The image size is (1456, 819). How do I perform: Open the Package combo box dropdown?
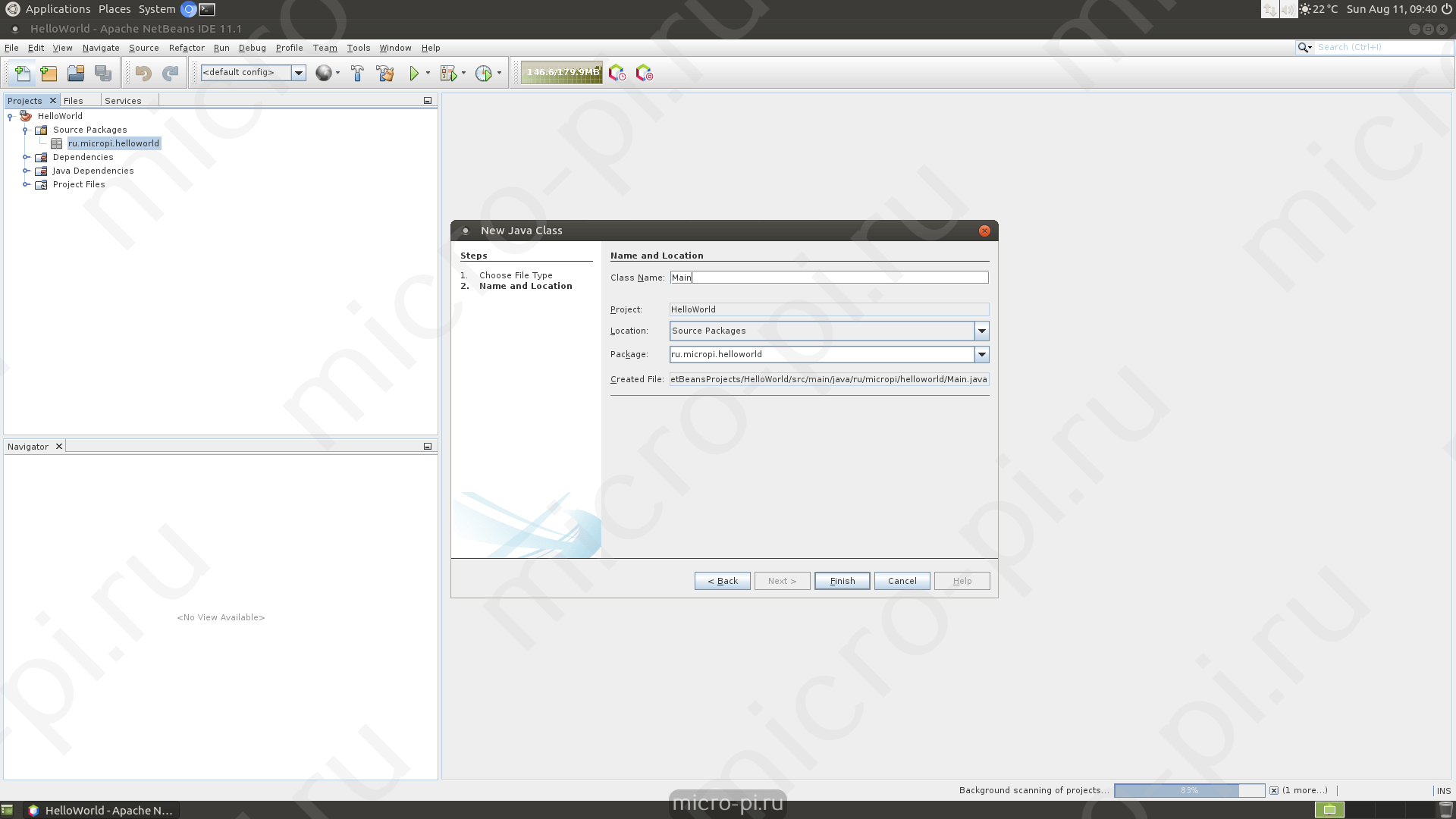981,354
